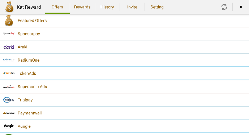The image size is (249, 135).
Task: Open the History tab
Action: [x=107, y=7]
